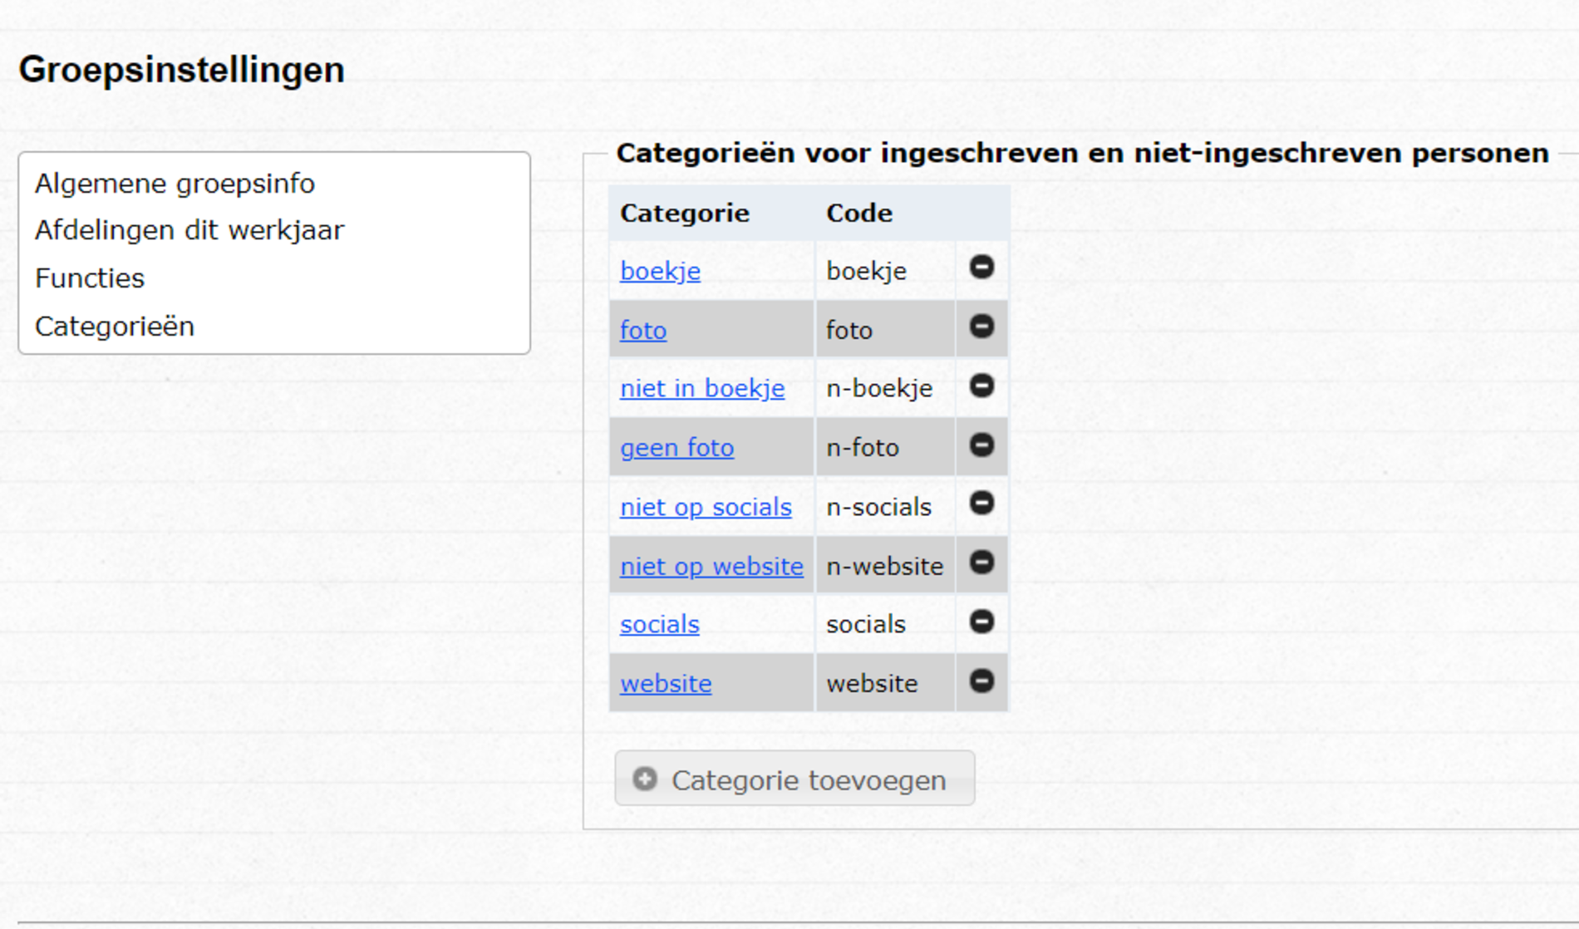Viewport: 1579px width, 929px height.
Task: Click the Code column header
Action: click(859, 214)
